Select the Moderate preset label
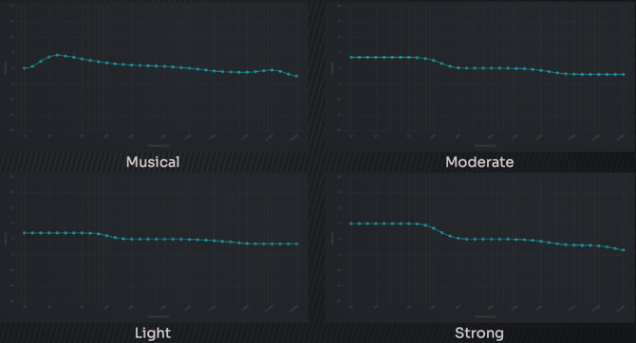Viewport: 636px width, 343px height. tap(479, 162)
